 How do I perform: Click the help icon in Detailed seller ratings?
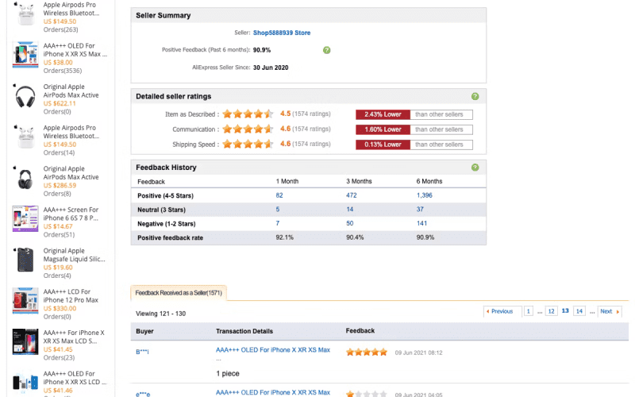pyautogui.click(x=475, y=96)
